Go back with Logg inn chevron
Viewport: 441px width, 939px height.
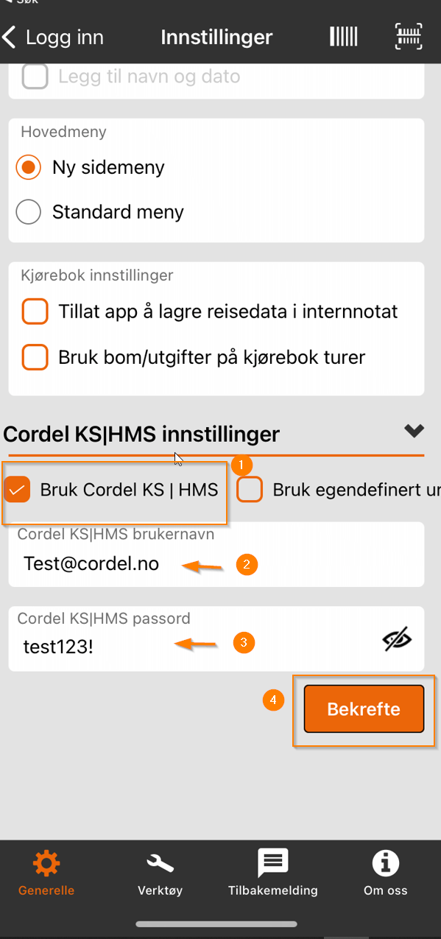click(10, 37)
